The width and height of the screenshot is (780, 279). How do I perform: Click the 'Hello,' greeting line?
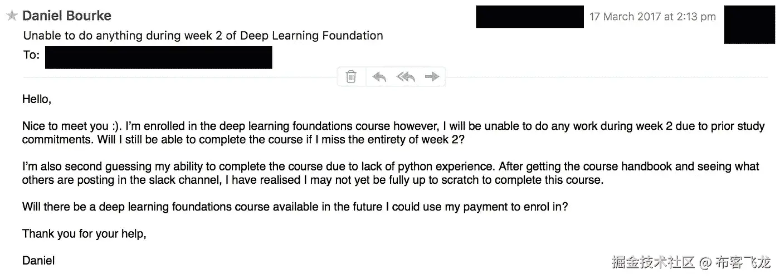point(37,100)
